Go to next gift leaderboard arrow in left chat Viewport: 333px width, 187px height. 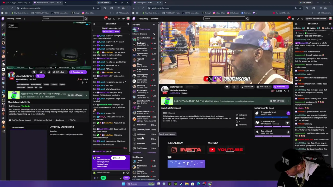click(129, 30)
